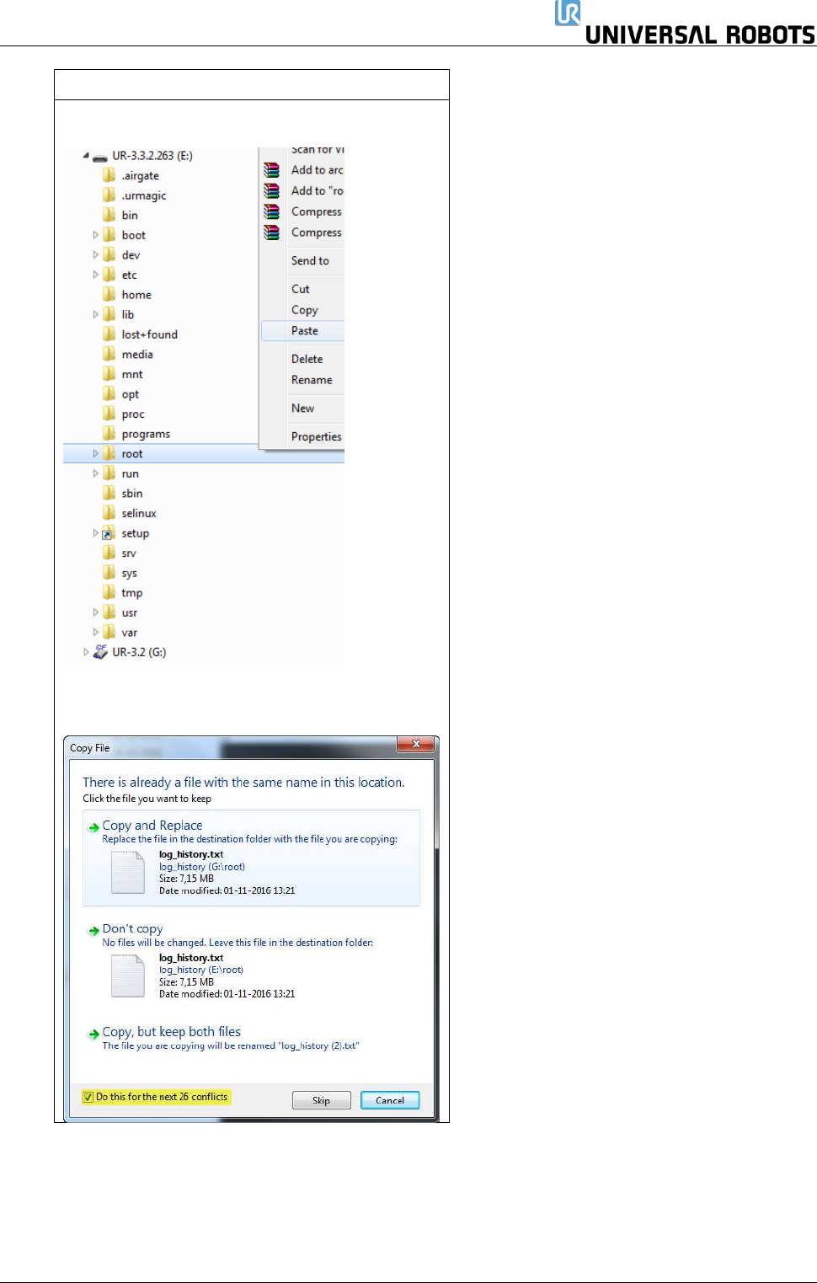Click the .urmagic folder icon

109,195
